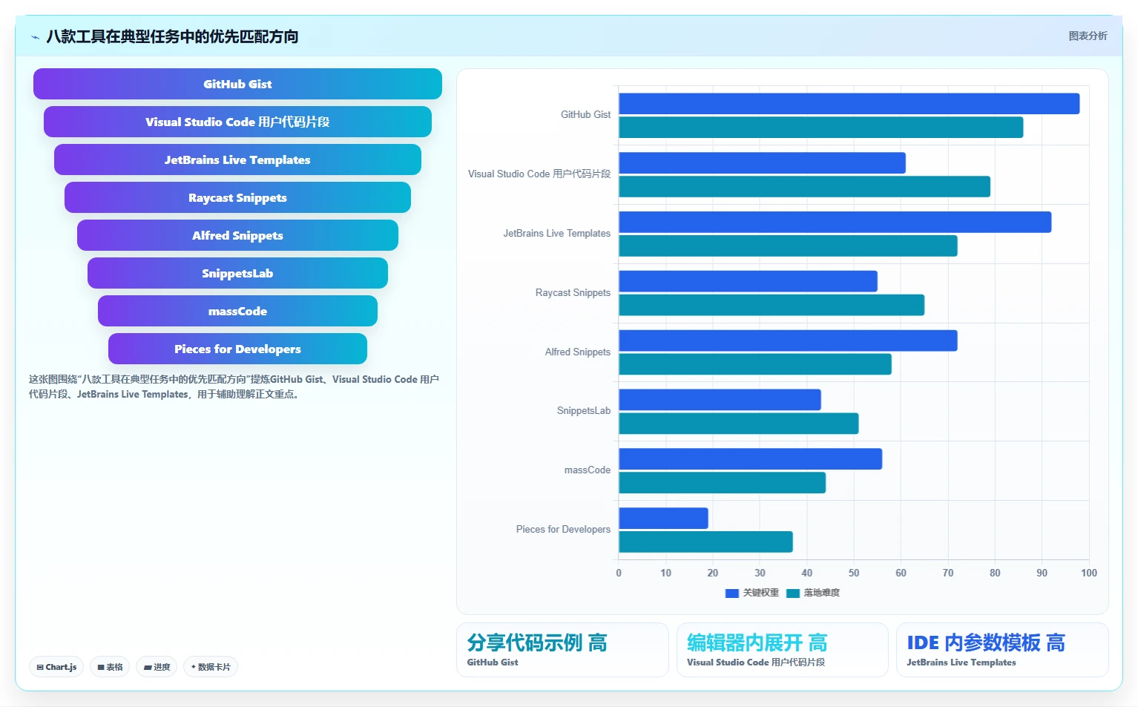Open the 编辑器内展开 高 data card
The image size is (1138, 707).
(x=782, y=650)
